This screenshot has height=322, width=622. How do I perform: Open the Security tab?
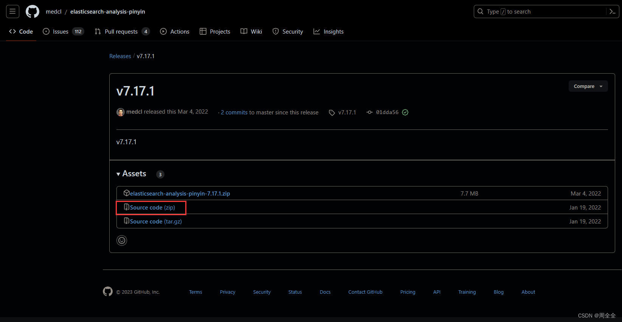tap(288, 32)
